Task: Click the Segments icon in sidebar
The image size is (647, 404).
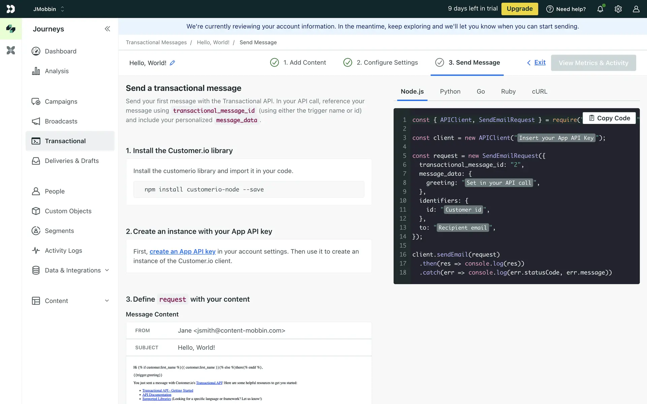Action: click(36, 231)
